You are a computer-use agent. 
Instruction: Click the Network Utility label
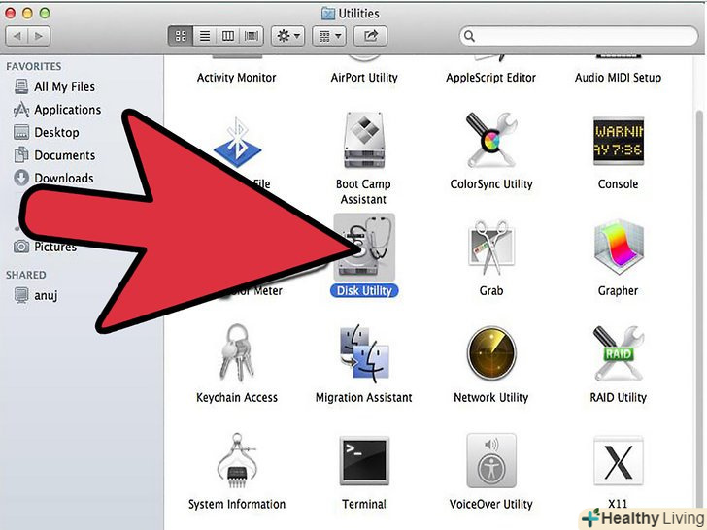point(491,398)
